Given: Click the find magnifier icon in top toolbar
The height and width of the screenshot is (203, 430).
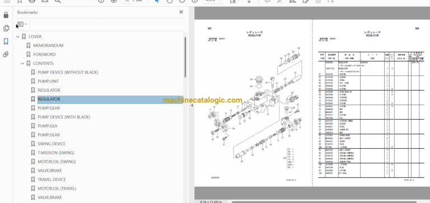Looking at the screenshot, I should [x=57, y=1].
